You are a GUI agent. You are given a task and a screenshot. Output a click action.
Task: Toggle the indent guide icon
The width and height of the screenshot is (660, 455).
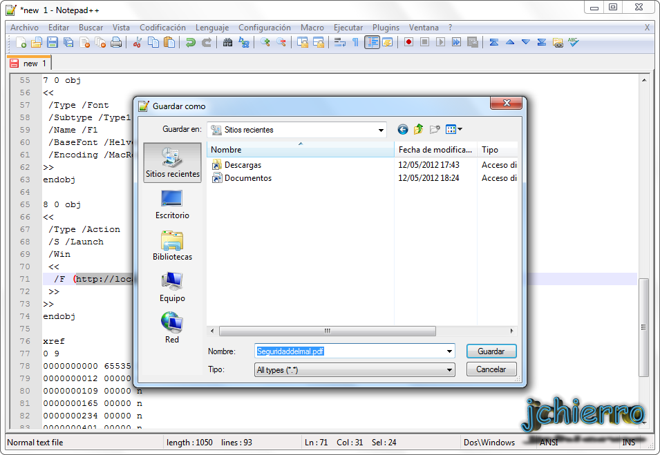pyautogui.click(x=372, y=43)
